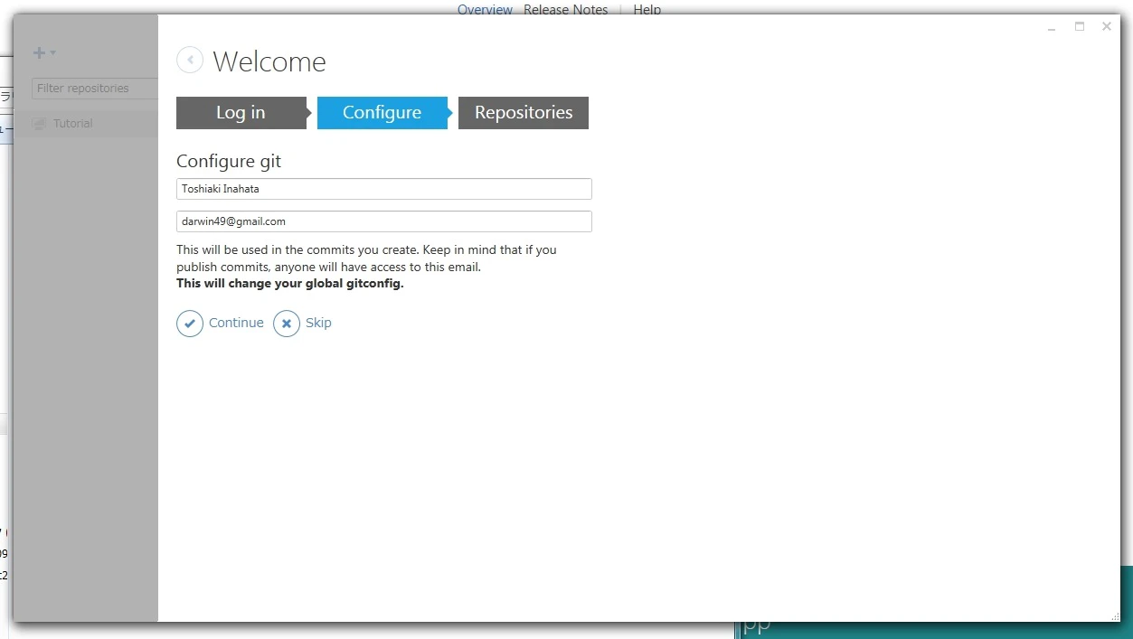Click the name field with Toshiaki Inahata
The width and height of the screenshot is (1133, 639).
(384, 189)
